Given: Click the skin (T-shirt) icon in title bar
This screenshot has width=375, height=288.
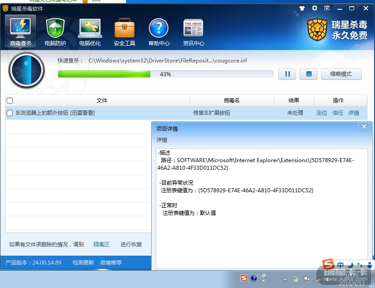Looking at the screenshot, I should point(302,8).
